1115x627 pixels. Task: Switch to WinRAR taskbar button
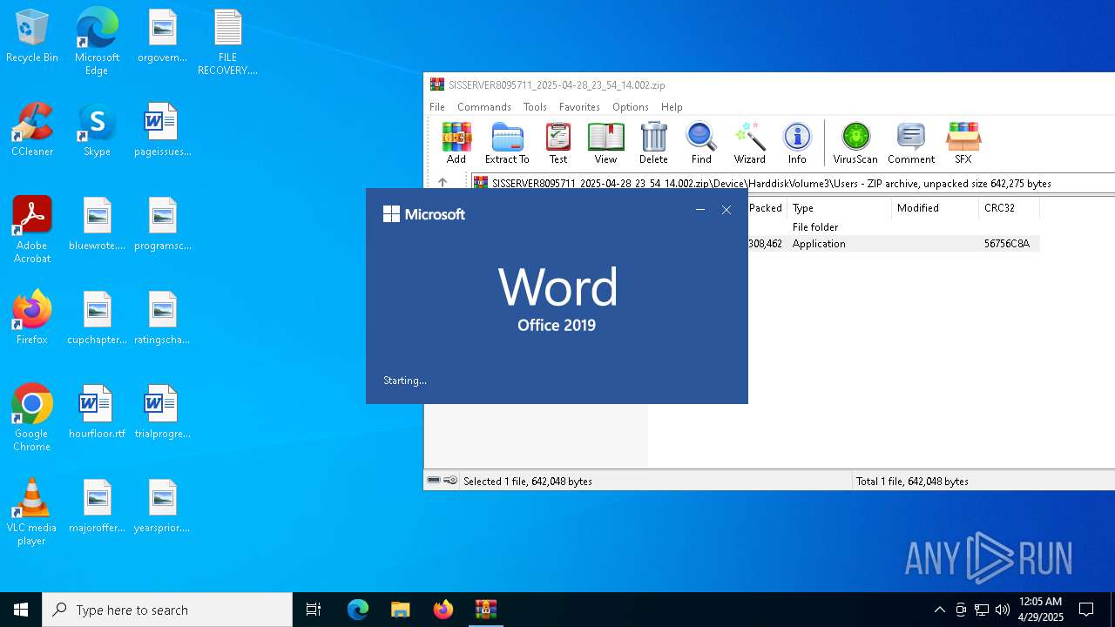pyautogui.click(x=485, y=610)
